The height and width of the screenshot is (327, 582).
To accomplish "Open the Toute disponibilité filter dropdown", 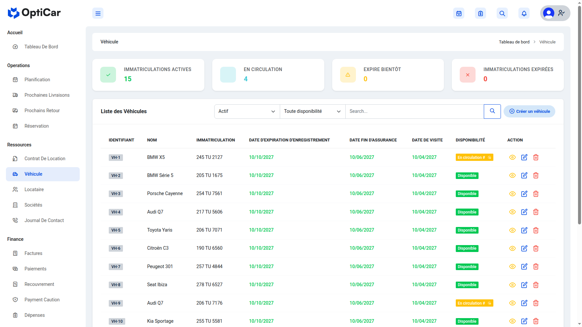I will point(312,112).
